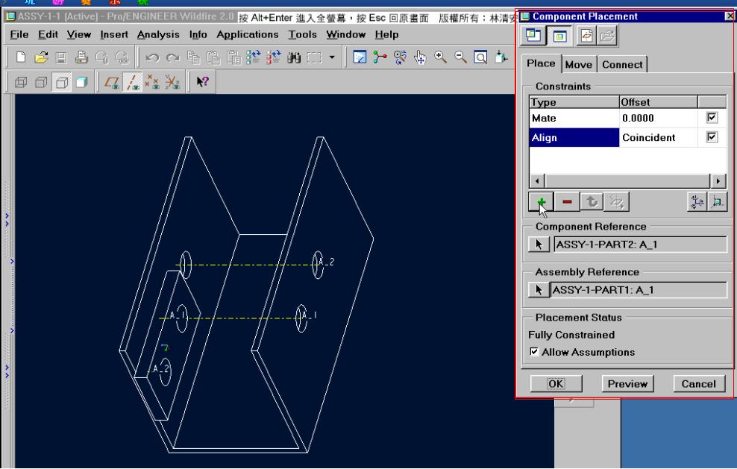Uncheck the Mate constraint checkbox

pos(712,118)
